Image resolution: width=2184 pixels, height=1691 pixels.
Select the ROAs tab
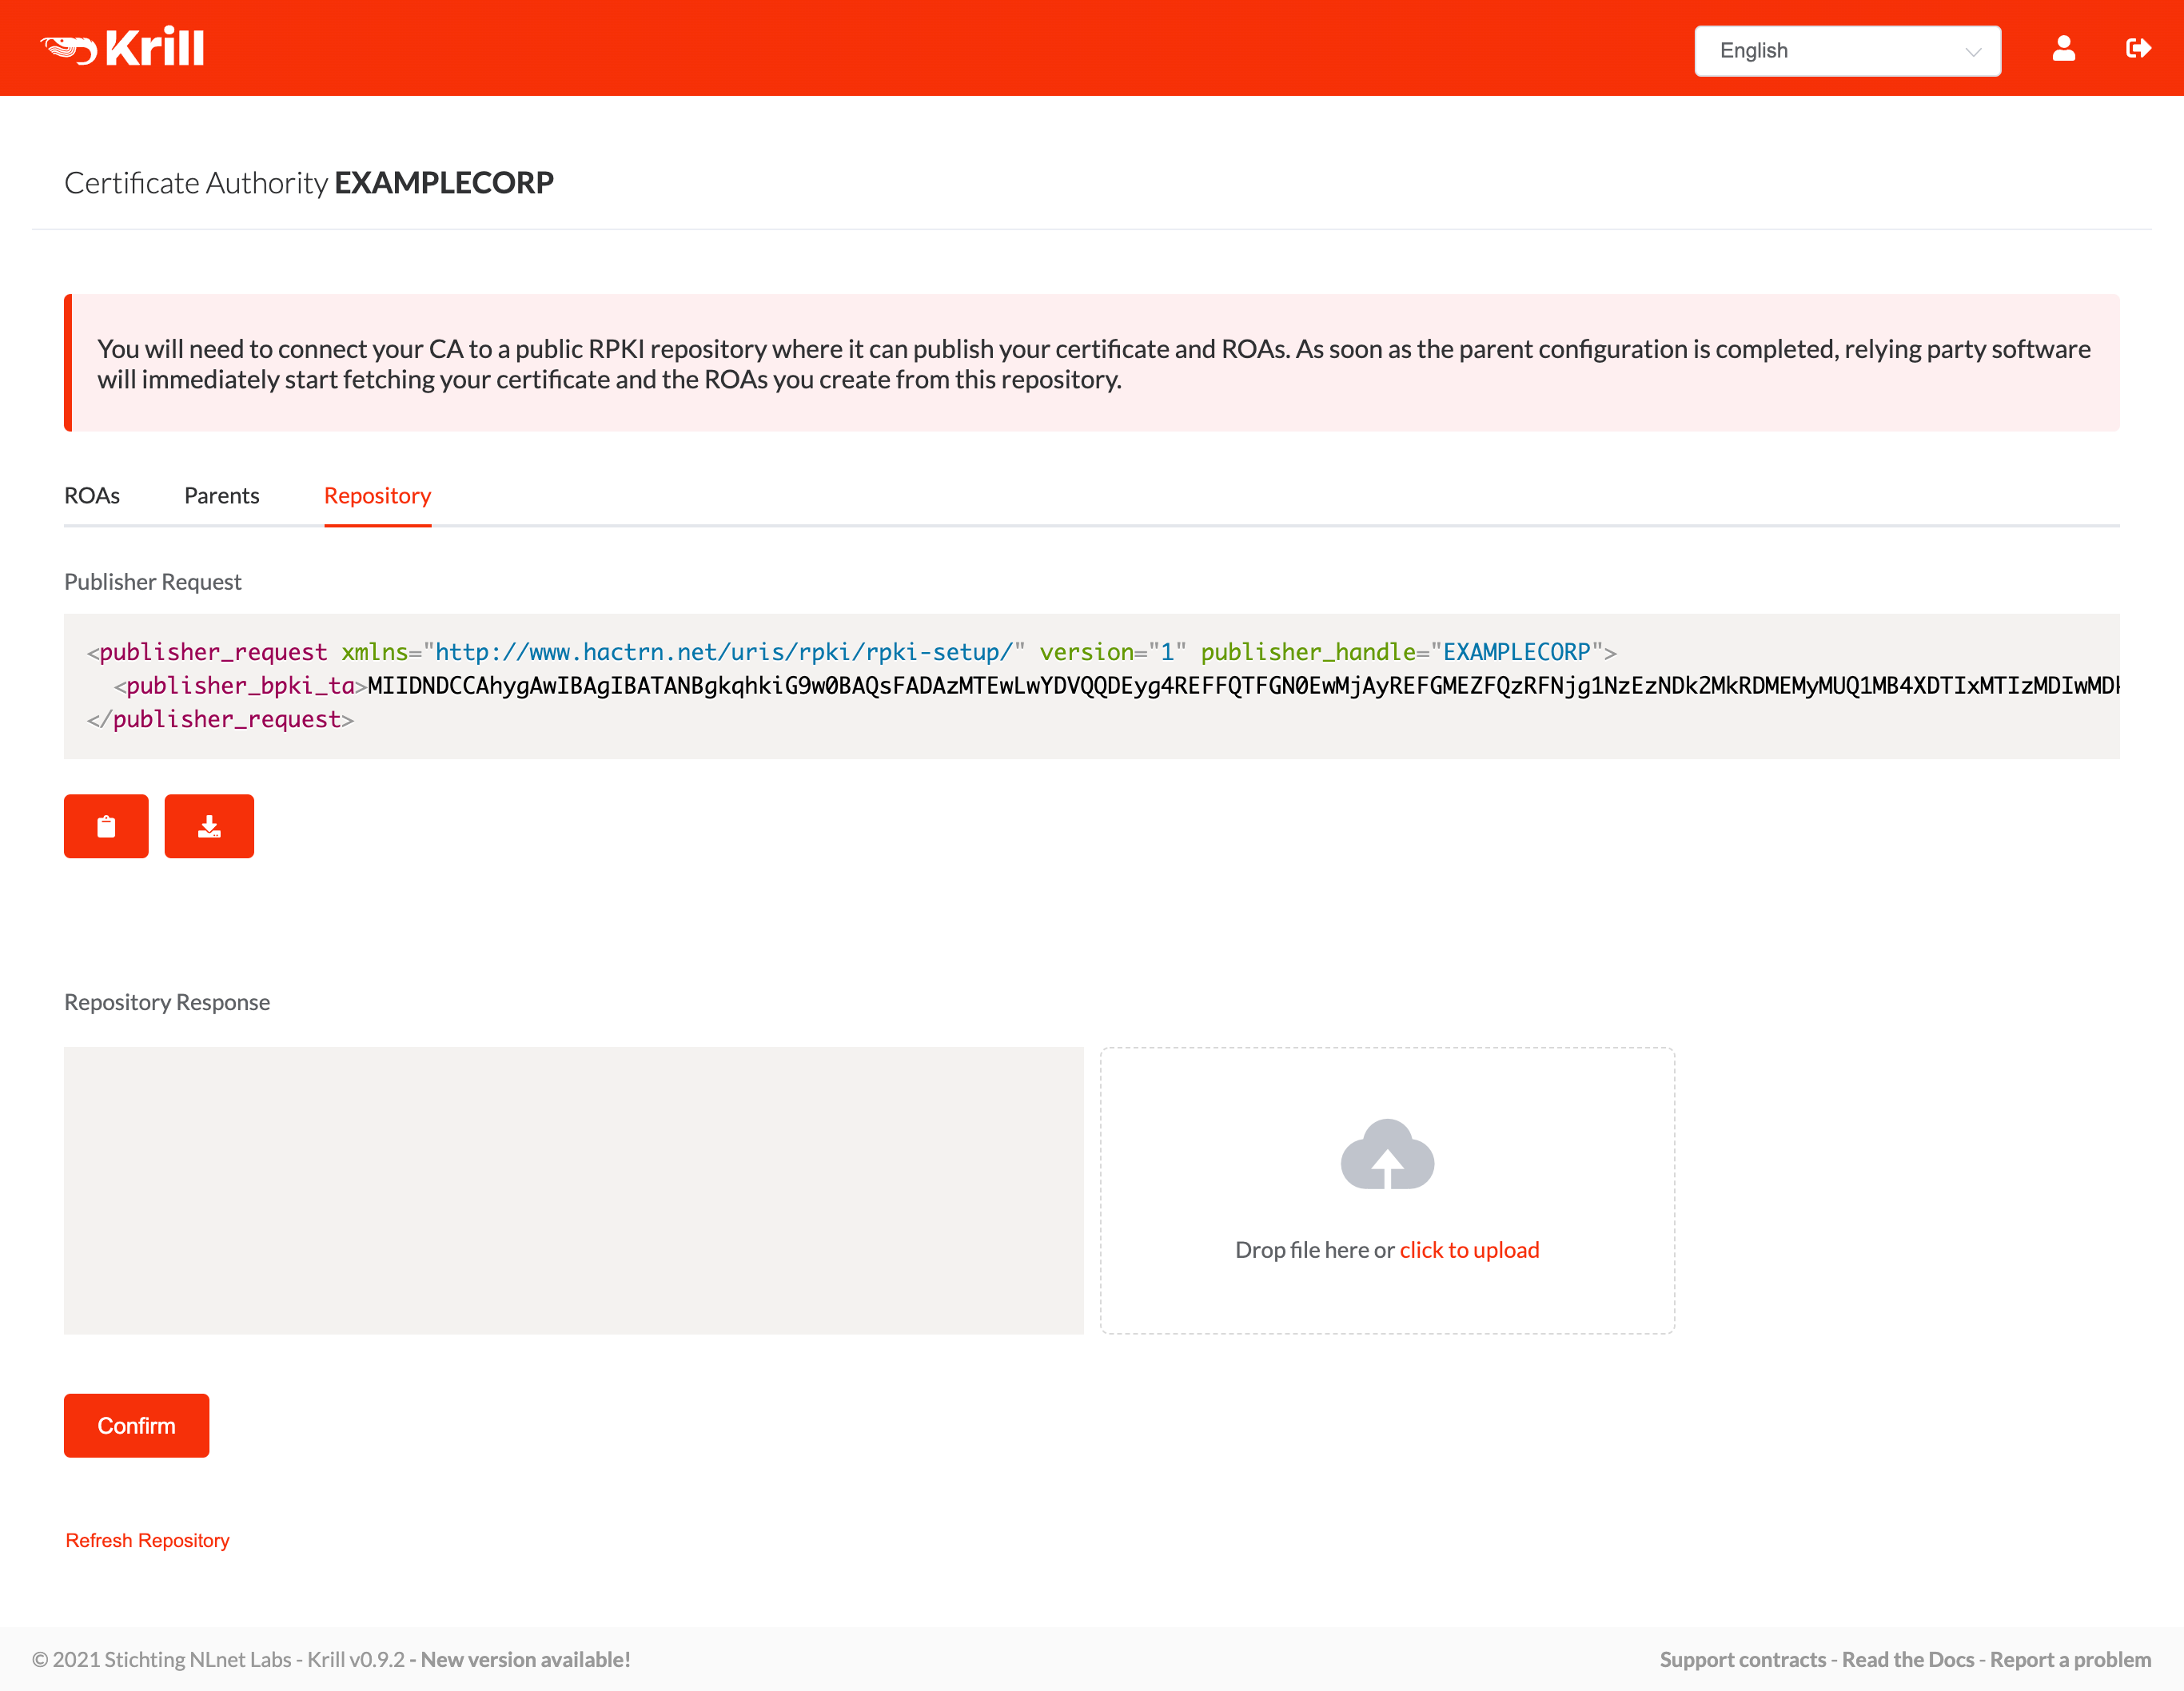(92, 495)
